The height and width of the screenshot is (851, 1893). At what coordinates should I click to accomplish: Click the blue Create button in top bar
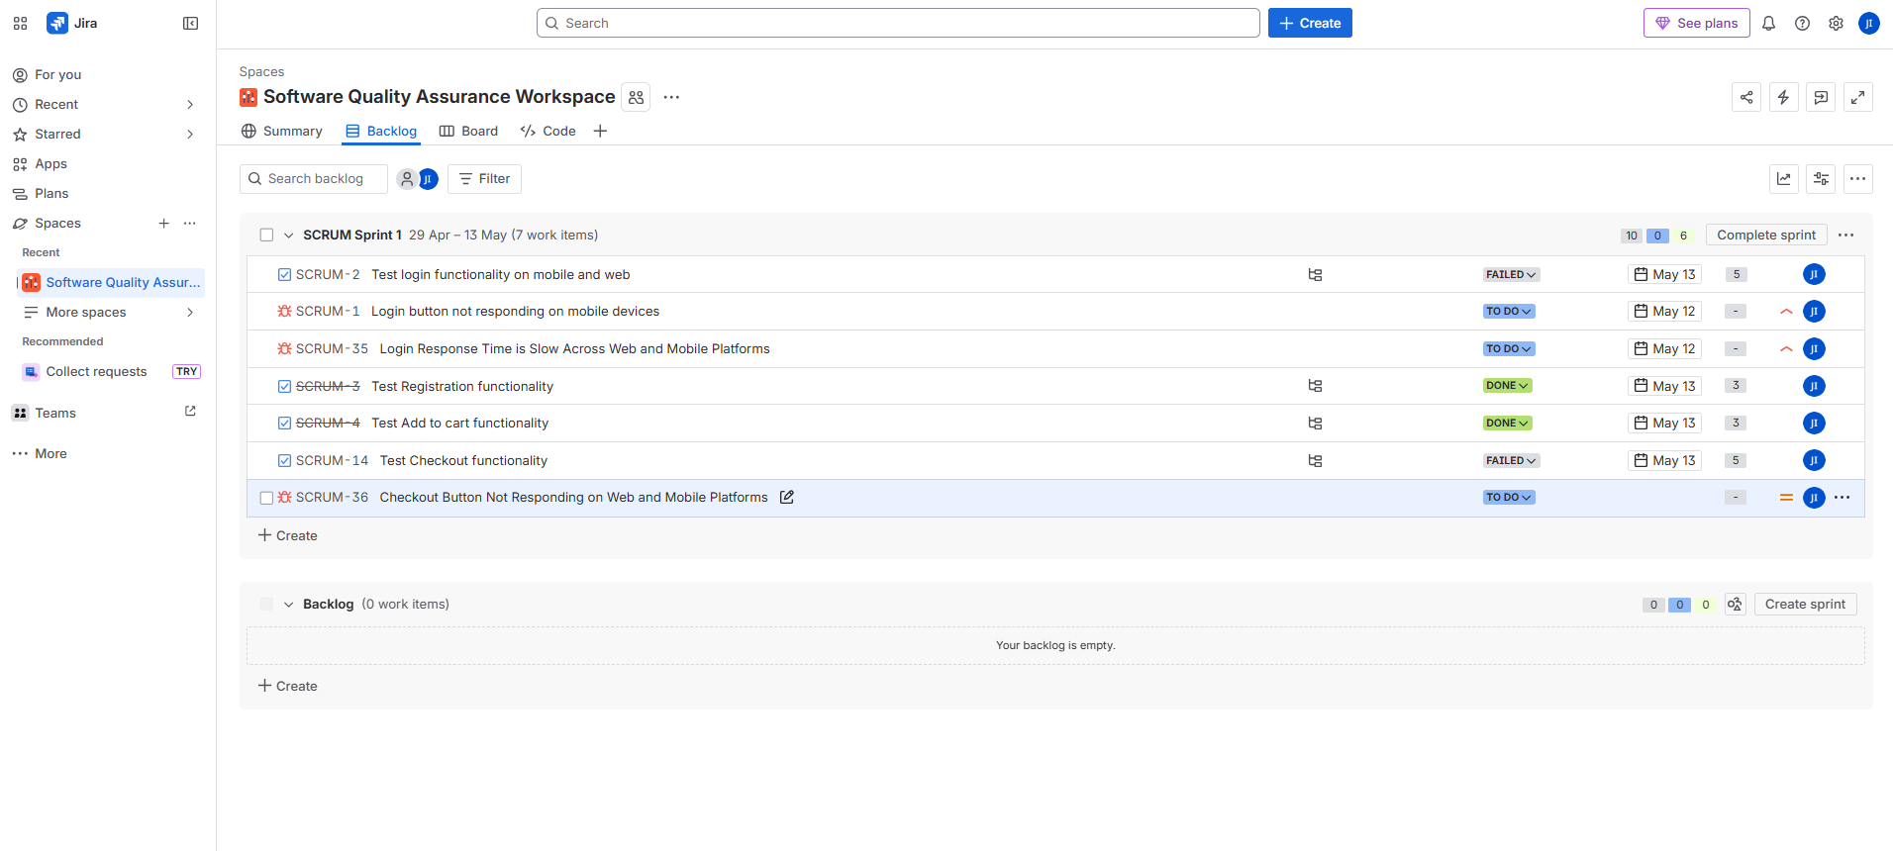[1310, 23]
